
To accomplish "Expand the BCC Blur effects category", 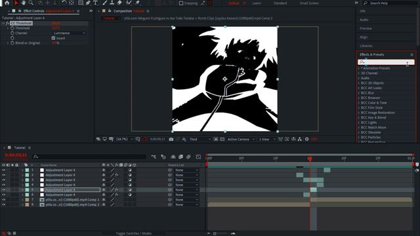I will pyautogui.click(x=359, y=93).
